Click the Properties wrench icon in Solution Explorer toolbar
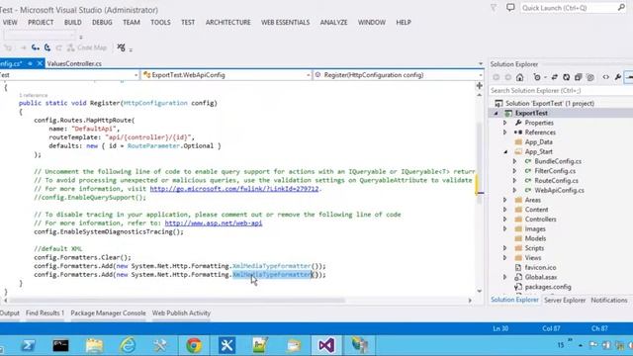633x356 pixels. click(617, 77)
